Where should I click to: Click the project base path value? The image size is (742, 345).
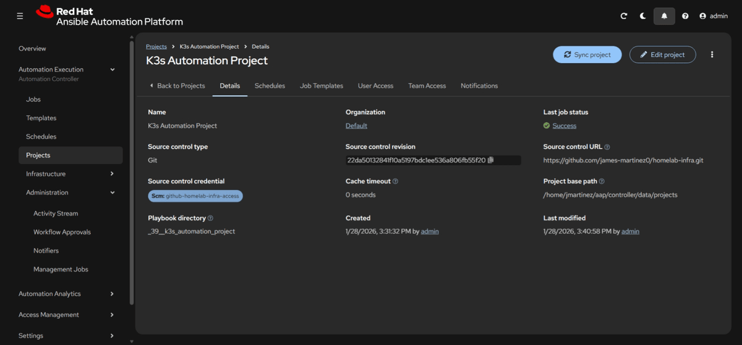click(x=610, y=194)
